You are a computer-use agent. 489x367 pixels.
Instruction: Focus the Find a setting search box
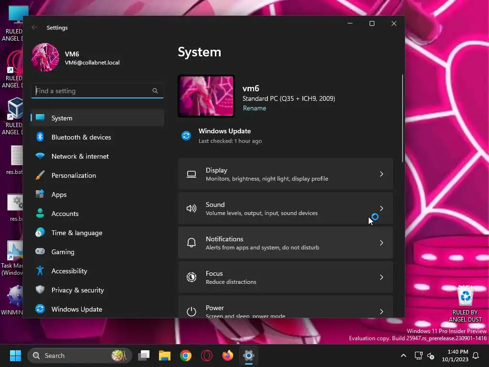97,91
